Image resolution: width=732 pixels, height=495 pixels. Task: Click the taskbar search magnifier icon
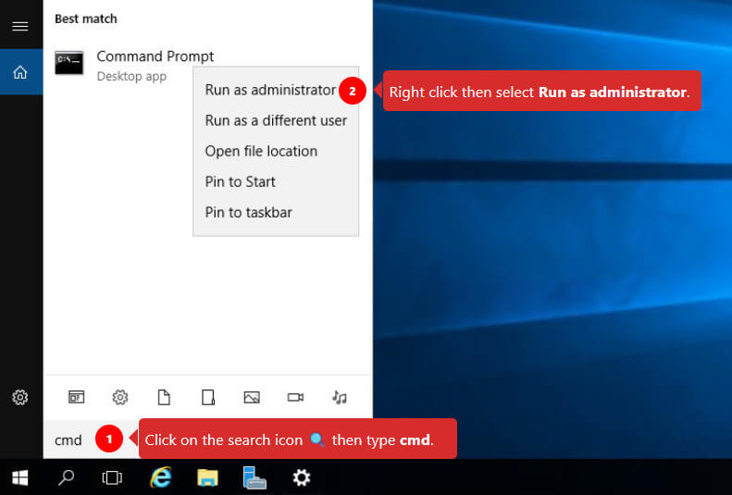coord(66,477)
